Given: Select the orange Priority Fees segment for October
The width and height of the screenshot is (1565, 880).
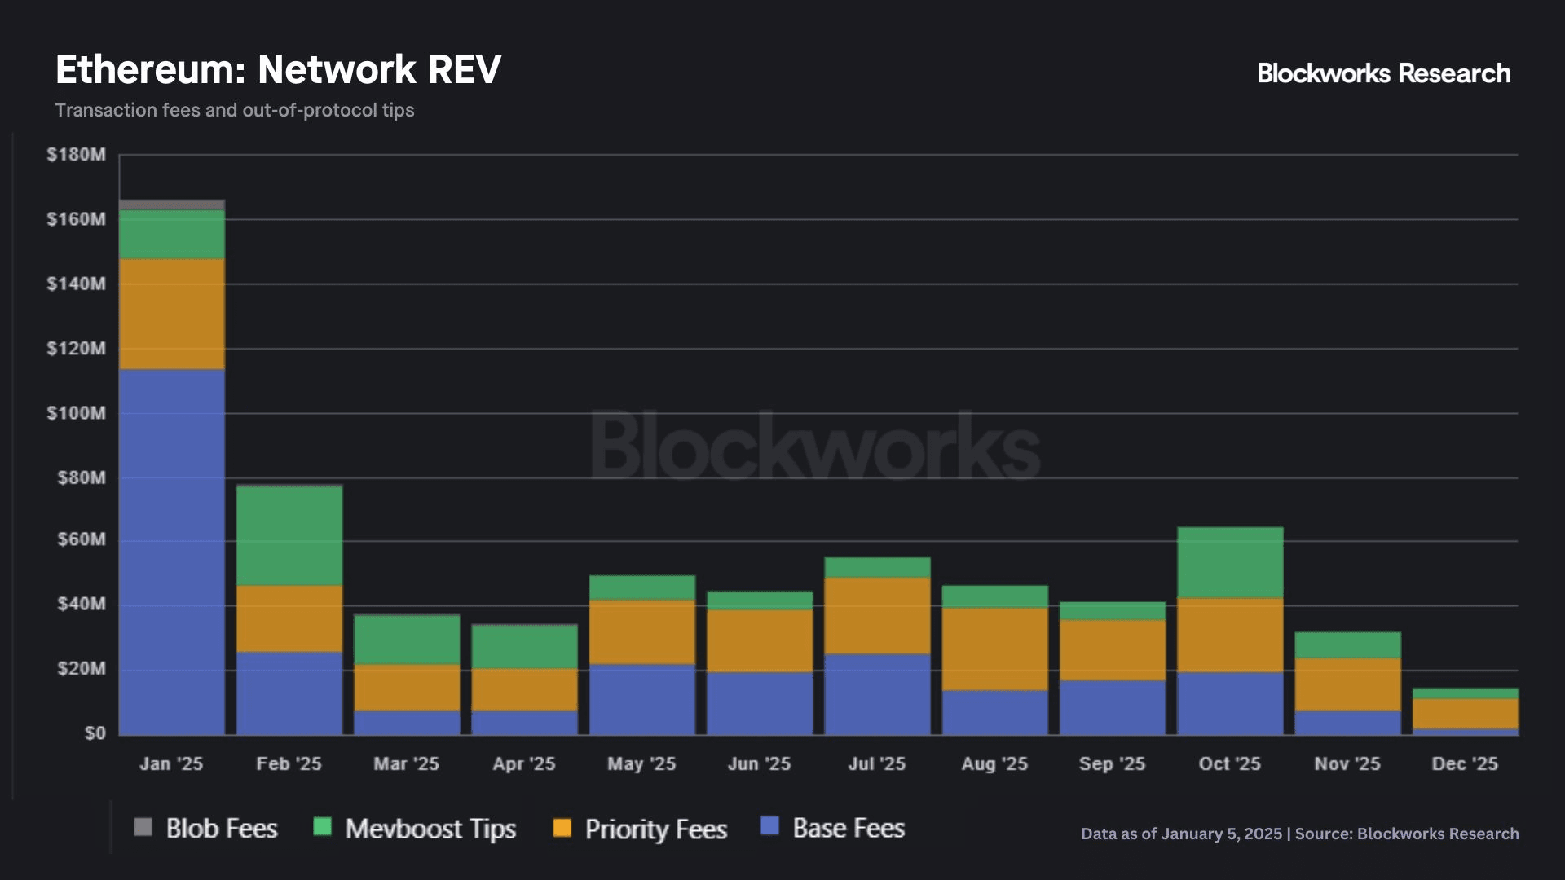Looking at the screenshot, I should coord(1231,636).
